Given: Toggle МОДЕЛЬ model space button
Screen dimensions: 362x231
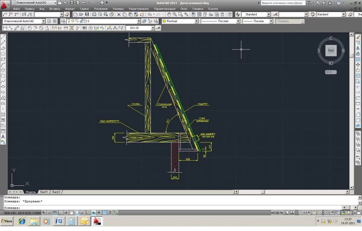Looking at the screenshot, I should pyautogui.click(x=277, y=213).
